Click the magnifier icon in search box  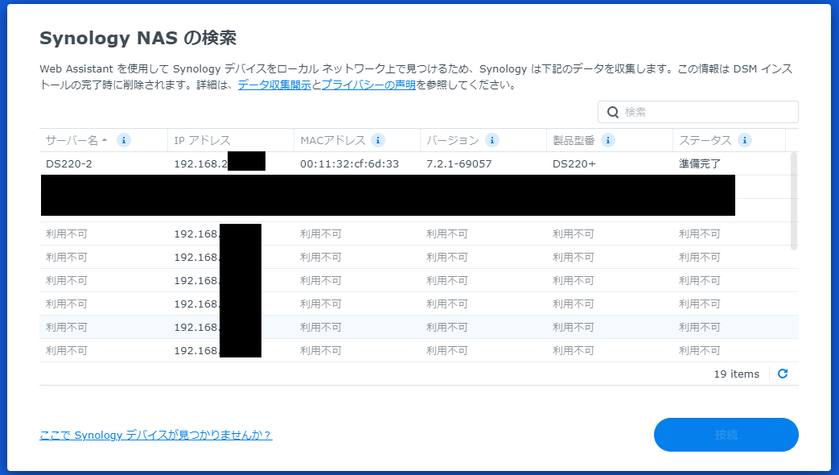click(613, 112)
